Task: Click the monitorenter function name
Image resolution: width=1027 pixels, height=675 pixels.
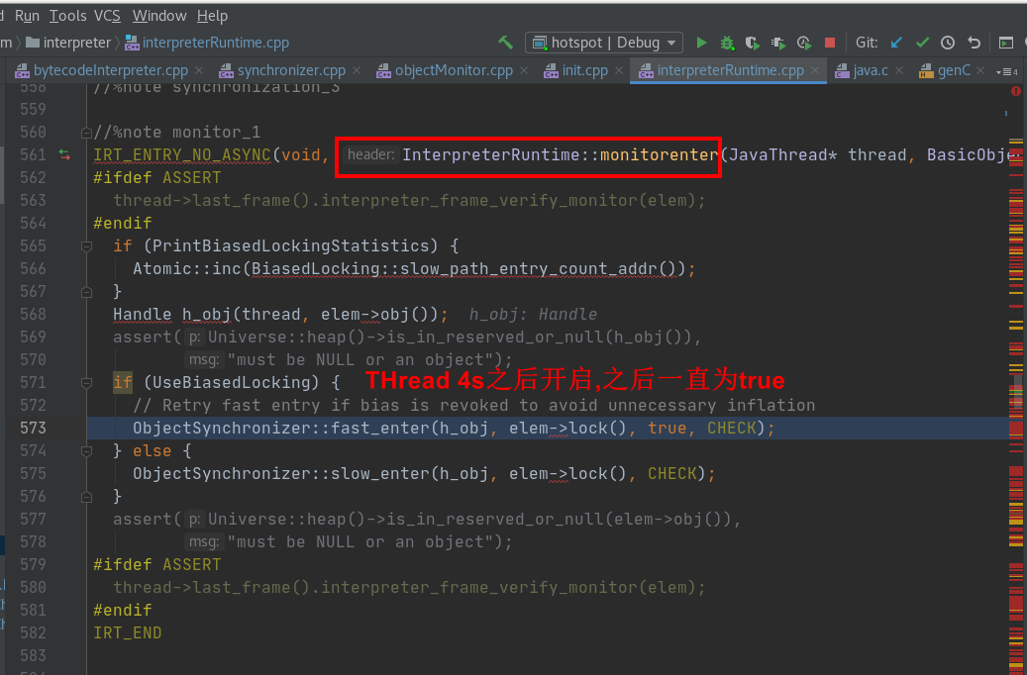Action: [x=659, y=155]
